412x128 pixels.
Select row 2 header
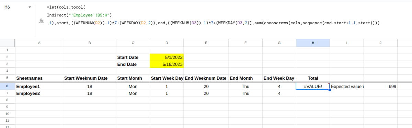[7, 57]
